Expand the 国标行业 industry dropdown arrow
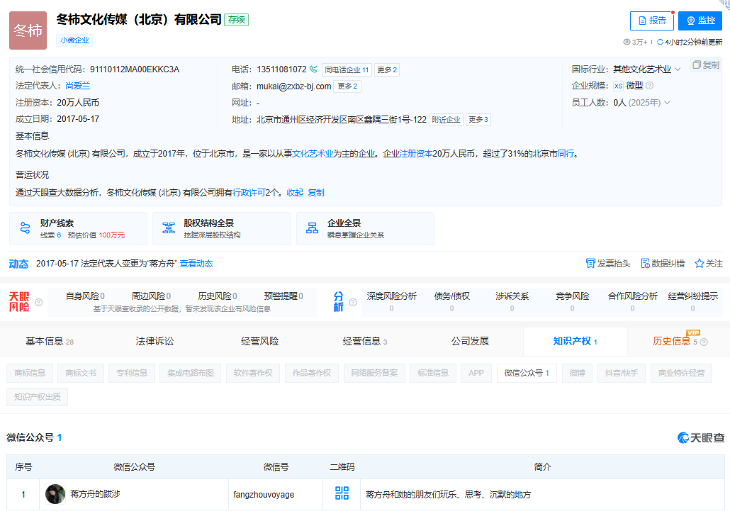 click(678, 69)
